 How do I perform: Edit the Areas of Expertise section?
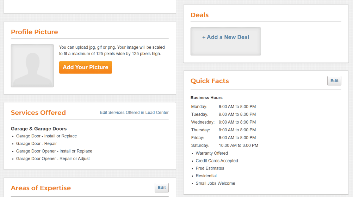pyautogui.click(x=162, y=187)
